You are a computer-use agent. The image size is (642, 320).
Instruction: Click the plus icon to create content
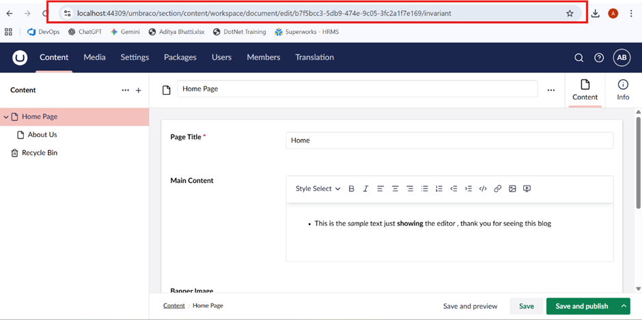click(x=139, y=90)
